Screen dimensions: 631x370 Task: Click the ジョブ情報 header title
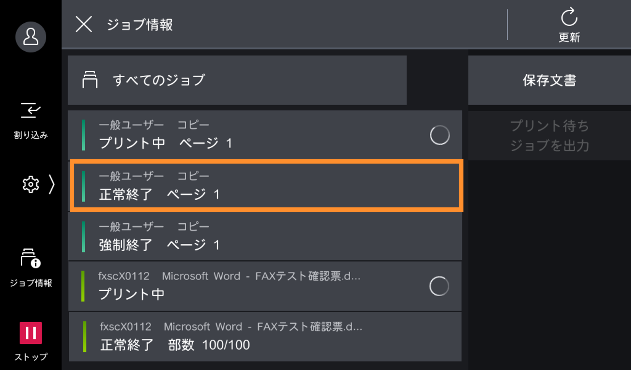click(x=140, y=25)
